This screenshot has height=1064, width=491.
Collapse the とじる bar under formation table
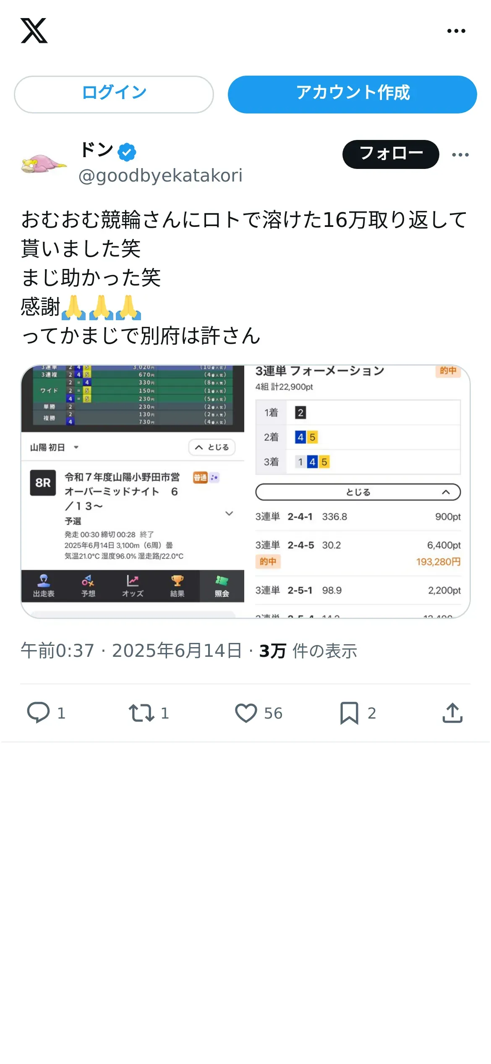(x=358, y=492)
